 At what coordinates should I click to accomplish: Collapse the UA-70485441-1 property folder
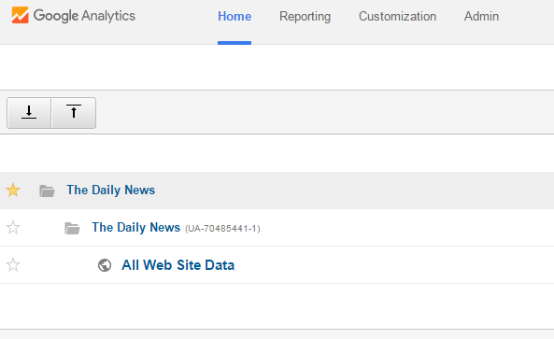point(72,228)
